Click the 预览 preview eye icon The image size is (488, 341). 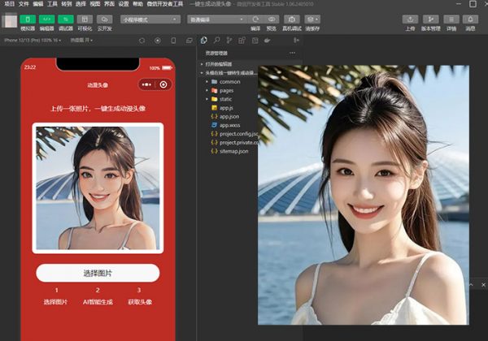pos(272,19)
